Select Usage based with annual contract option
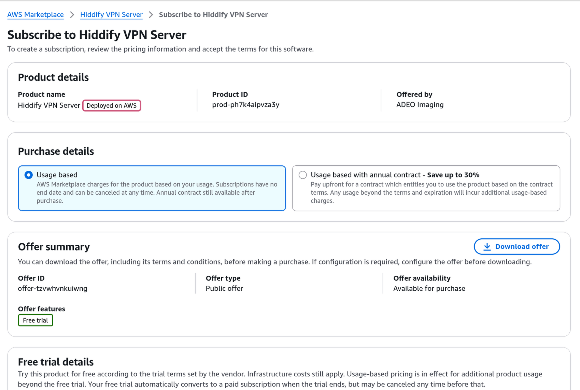This screenshot has height=390, width=580. click(303, 175)
